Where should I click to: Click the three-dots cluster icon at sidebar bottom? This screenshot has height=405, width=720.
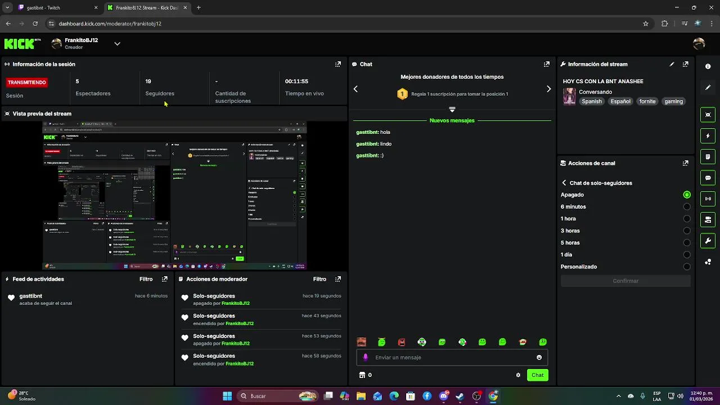pyautogui.click(x=708, y=262)
